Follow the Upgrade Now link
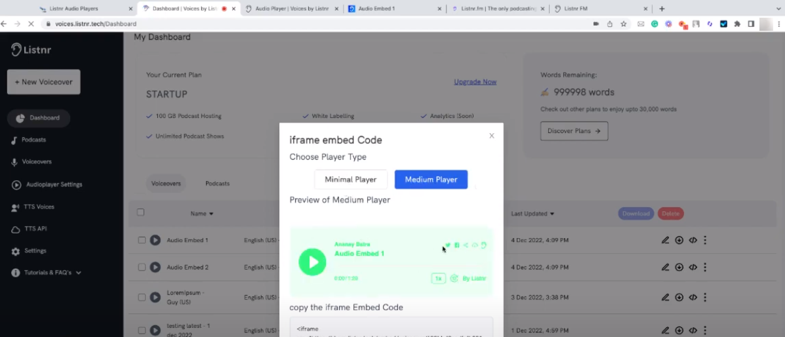 coord(475,82)
